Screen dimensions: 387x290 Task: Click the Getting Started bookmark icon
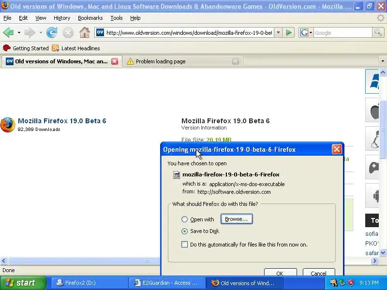7,48
